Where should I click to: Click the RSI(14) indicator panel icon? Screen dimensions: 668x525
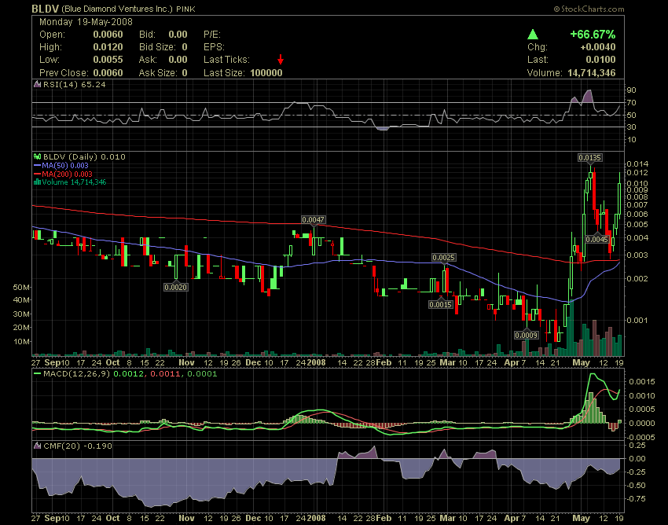coord(38,84)
